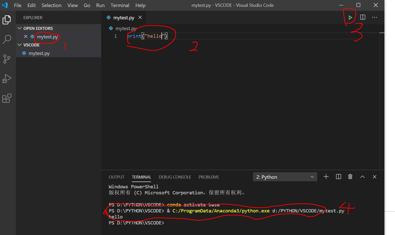Screen dimensions: 395x235
Task: Open the Run menu
Action: point(100,5)
